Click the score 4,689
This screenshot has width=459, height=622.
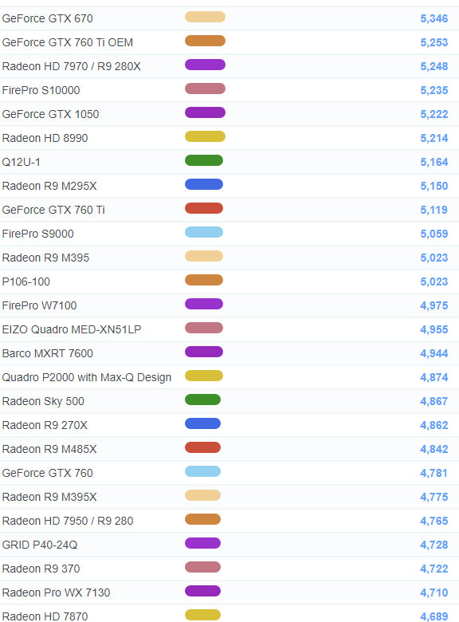[434, 616]
